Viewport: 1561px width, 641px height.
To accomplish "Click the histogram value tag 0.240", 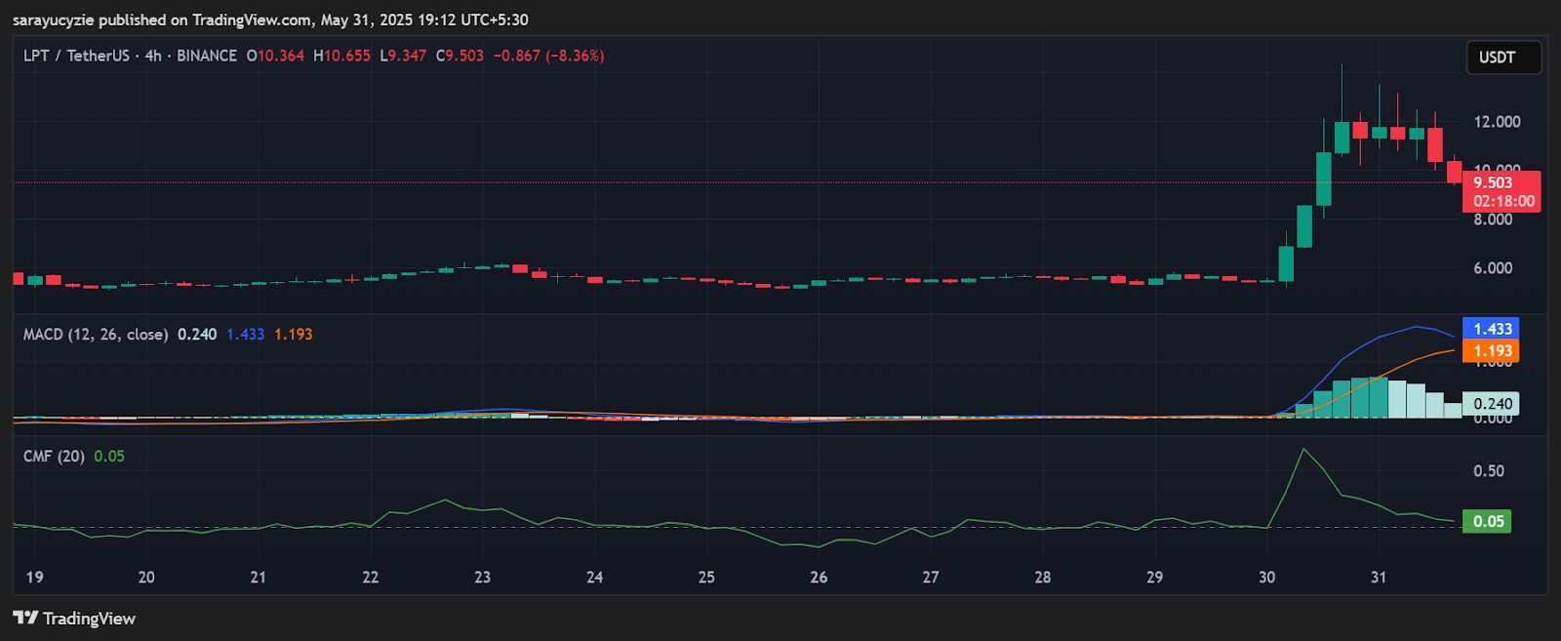I will 1492,404.
